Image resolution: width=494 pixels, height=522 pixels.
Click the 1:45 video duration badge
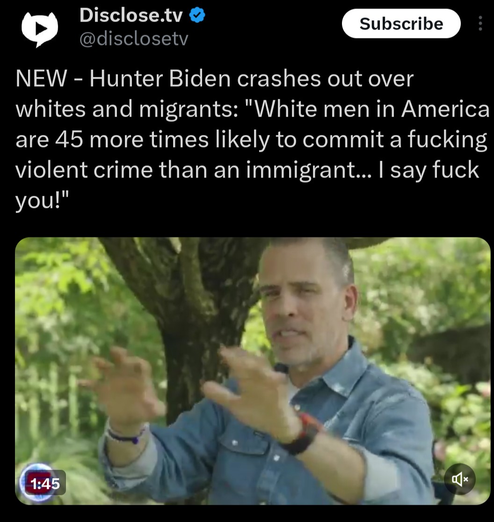point(45,484)
